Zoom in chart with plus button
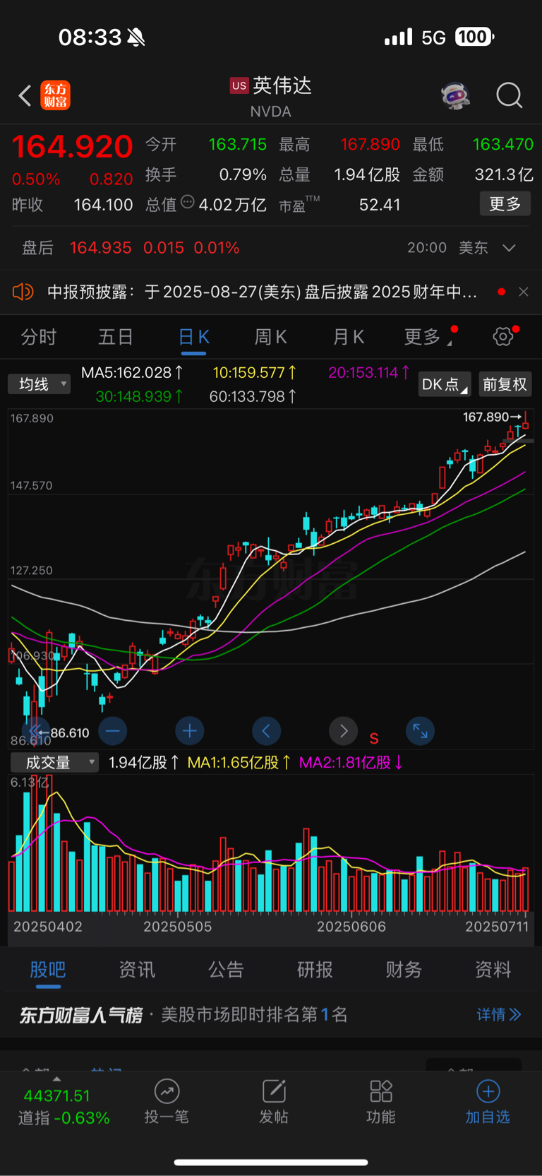Image resolution: width=542 pixels, height=1176 pixels. (189, 730)
